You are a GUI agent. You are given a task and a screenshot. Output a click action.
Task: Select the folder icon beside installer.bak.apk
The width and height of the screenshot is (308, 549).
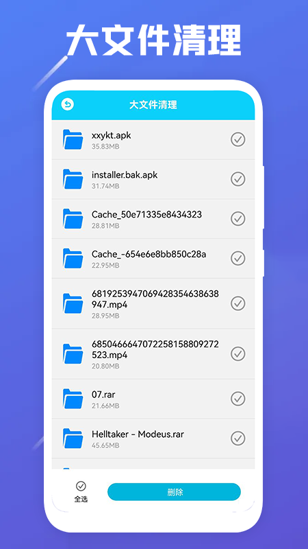[x=73, y=179]
